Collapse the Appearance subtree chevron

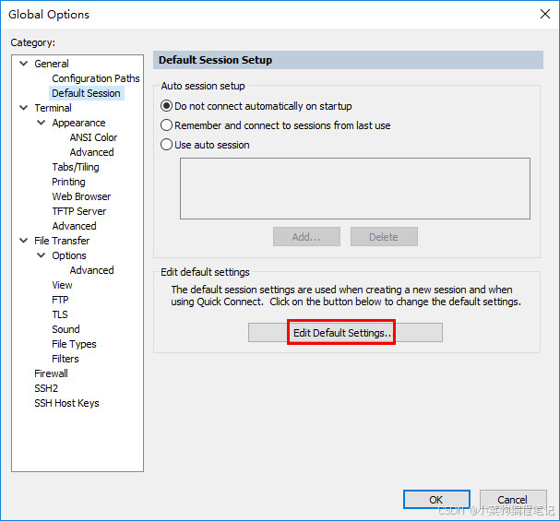pyautogui.click(x=42, y=123)
